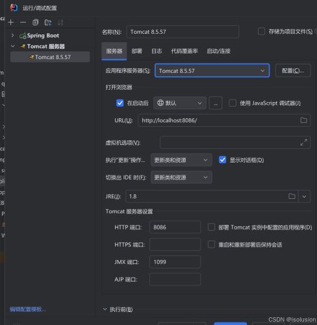
Task: Copy the selected configuration
Action: tap(35, 22)
